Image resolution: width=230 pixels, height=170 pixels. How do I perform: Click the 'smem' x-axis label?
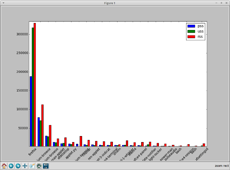(x=117, y=151)
